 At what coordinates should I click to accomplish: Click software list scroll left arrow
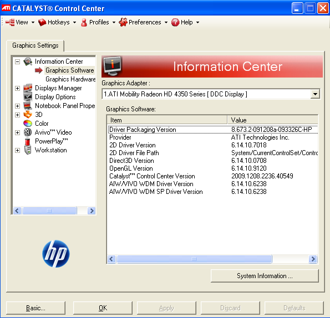pos(111,259)
